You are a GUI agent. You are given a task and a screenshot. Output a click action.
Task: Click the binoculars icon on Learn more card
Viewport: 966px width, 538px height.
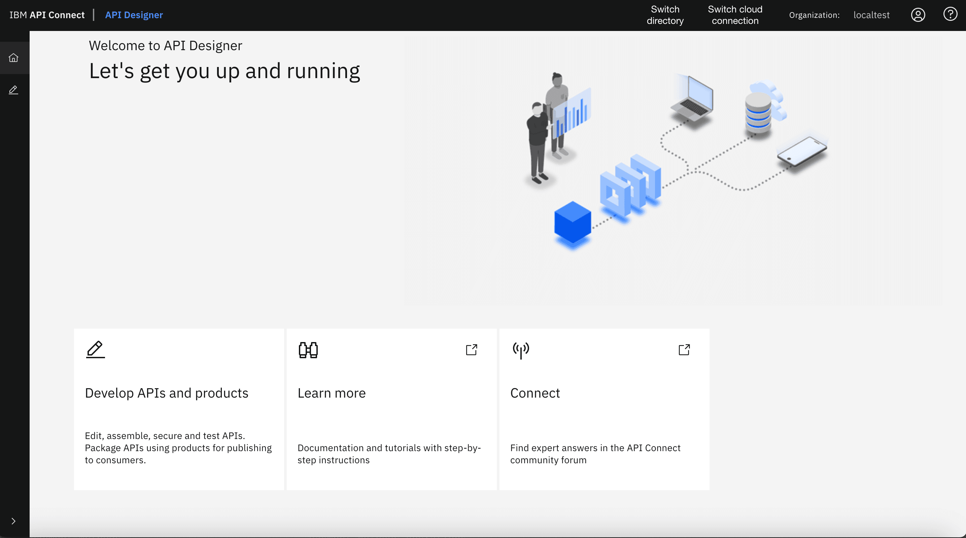click(308, 350)
